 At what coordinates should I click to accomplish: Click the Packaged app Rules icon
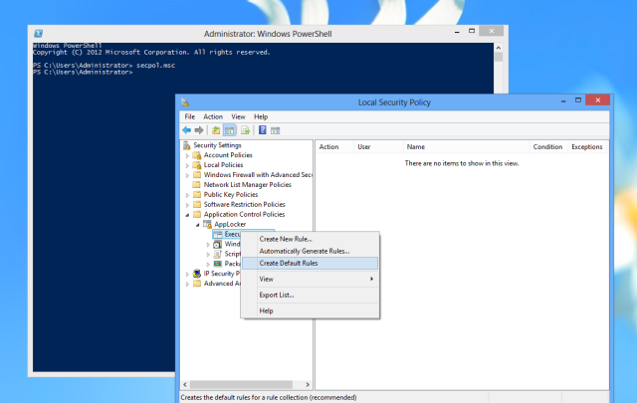click(218, 264)
